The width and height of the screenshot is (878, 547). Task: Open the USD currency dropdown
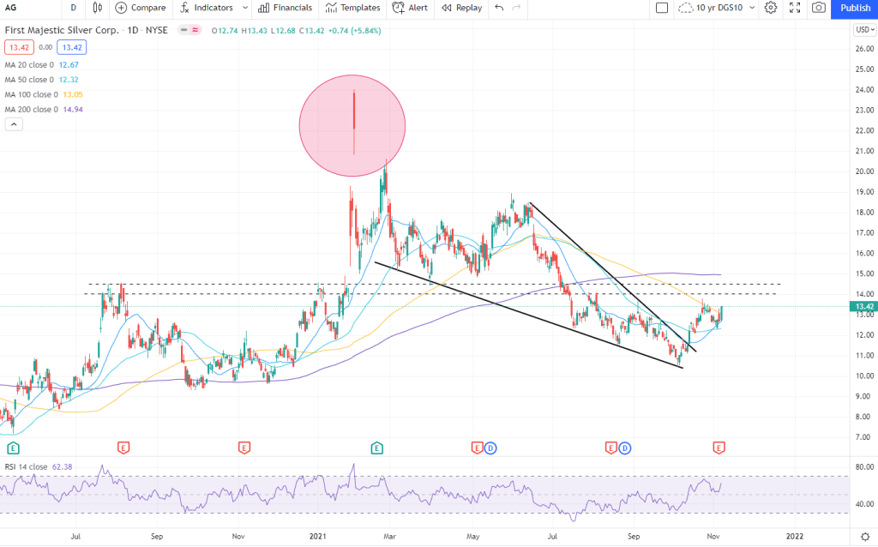point(863,31)
